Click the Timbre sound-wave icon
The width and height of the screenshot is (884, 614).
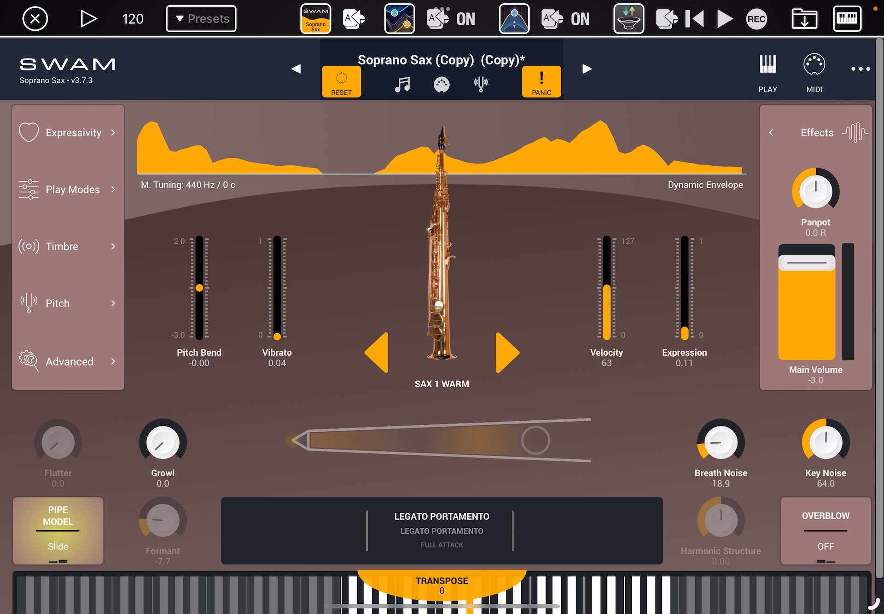click(29, 246)
